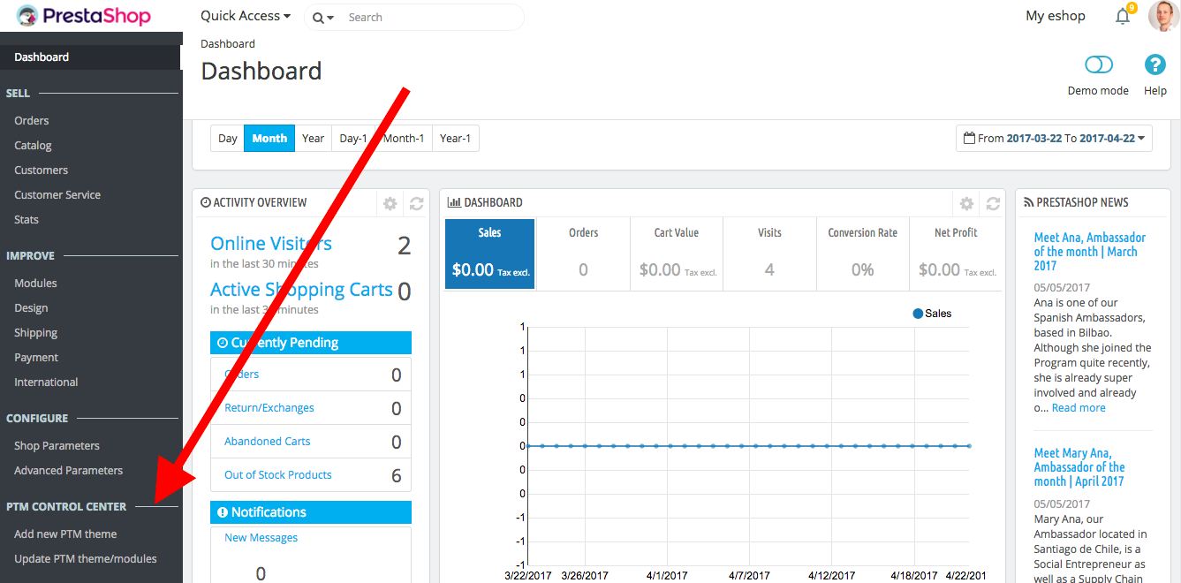Open Customers in the sidebar
This screenshot has width=1181, height=583.
point(41,170)
